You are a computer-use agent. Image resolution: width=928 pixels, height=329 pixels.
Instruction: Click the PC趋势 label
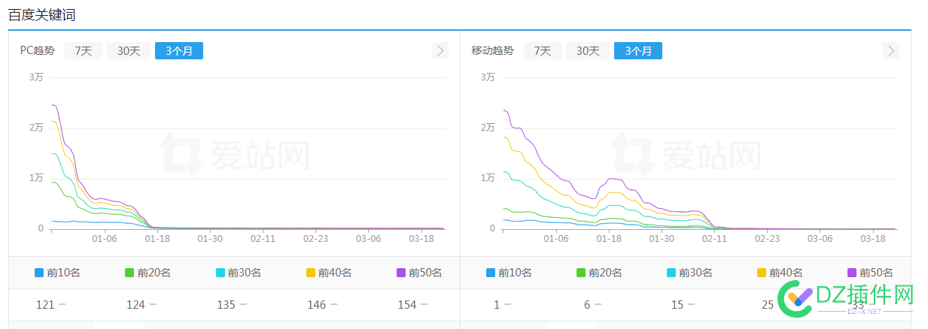pyautogui.click(x=37, y=50)
